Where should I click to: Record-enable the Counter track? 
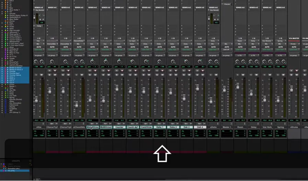coord(122,71)
